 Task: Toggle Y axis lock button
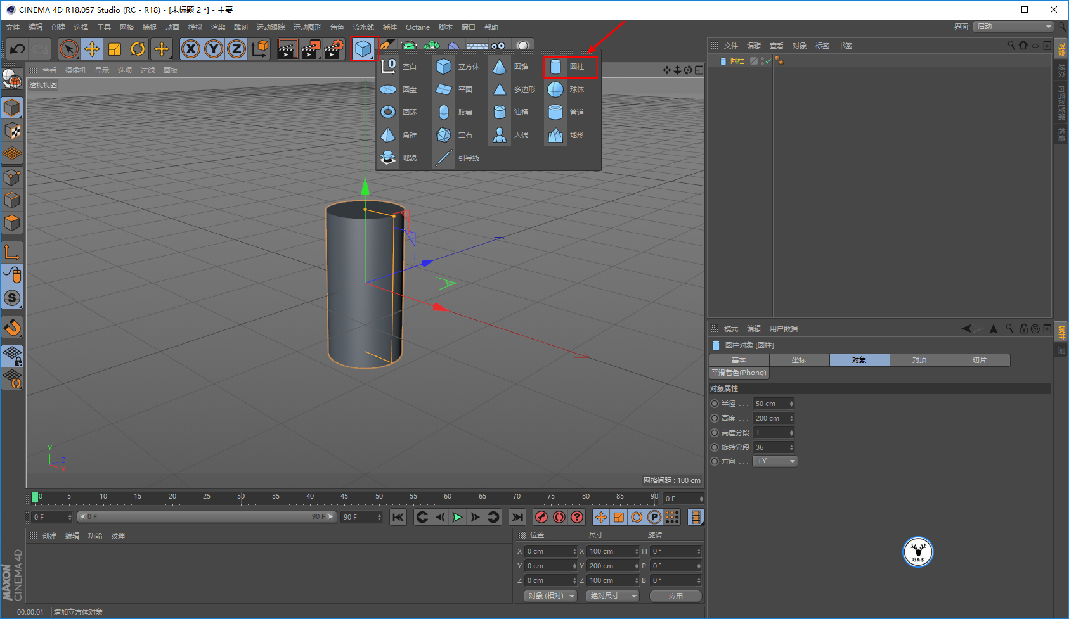click(x=214, y=49)
